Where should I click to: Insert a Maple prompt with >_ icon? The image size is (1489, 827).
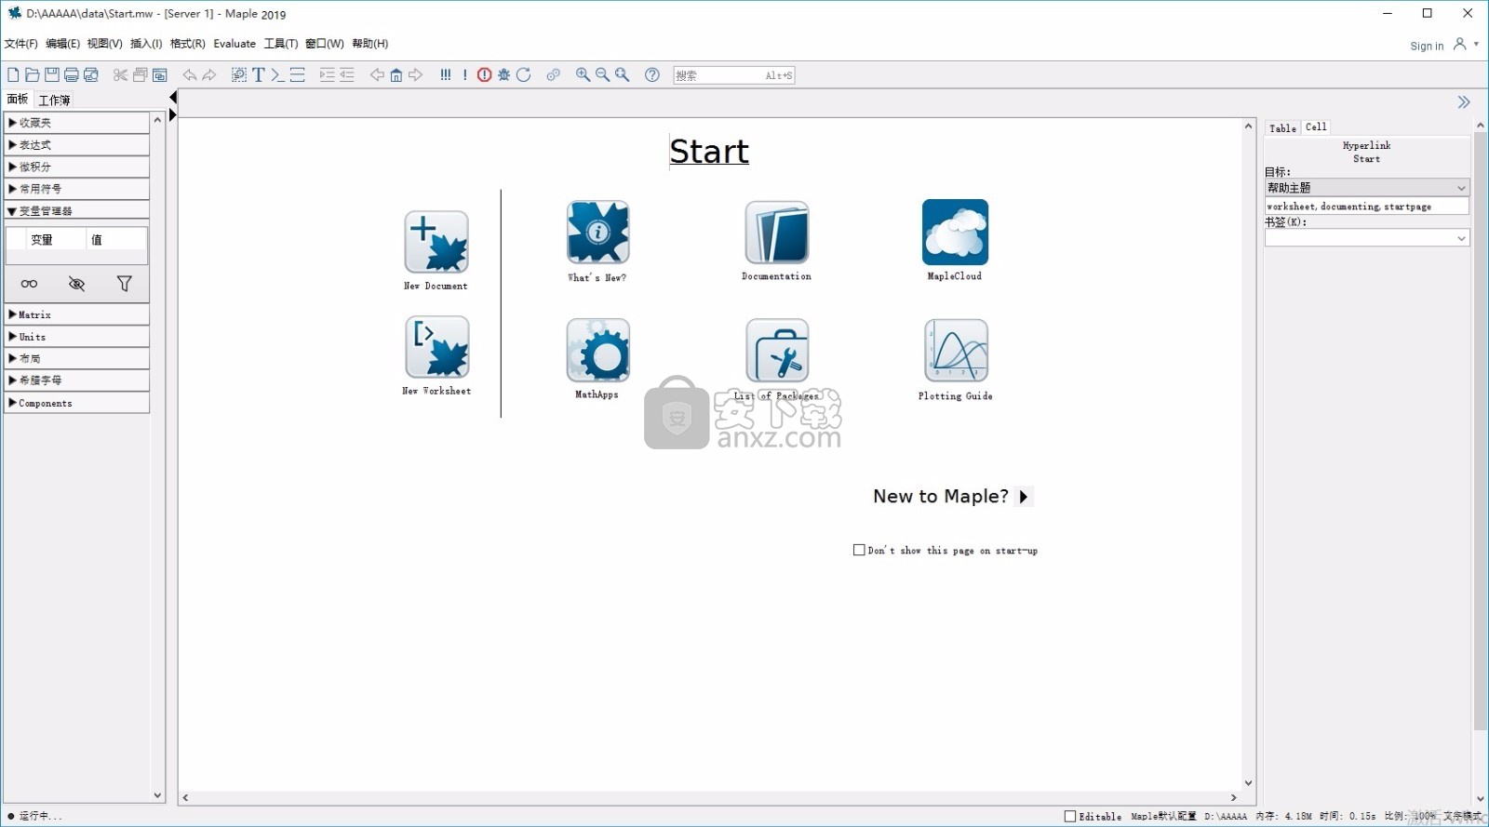277,74
